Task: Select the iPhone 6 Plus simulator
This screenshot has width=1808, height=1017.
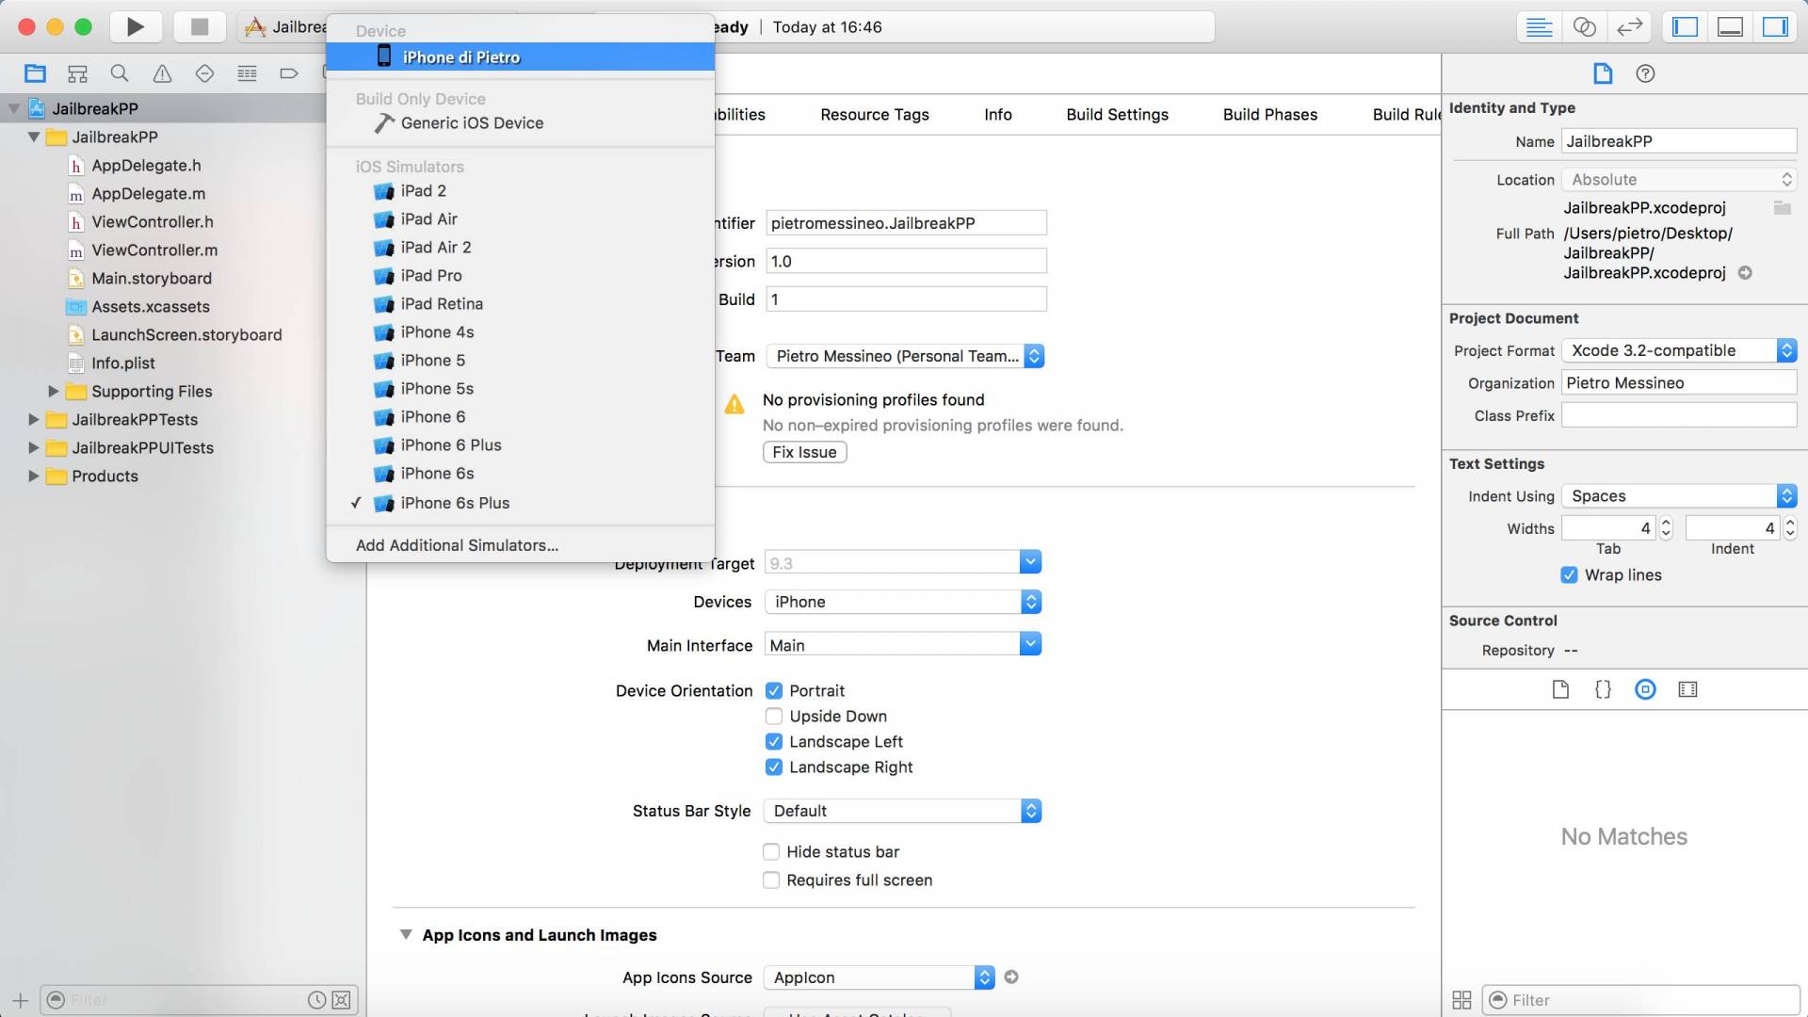Action: (521, 445)
